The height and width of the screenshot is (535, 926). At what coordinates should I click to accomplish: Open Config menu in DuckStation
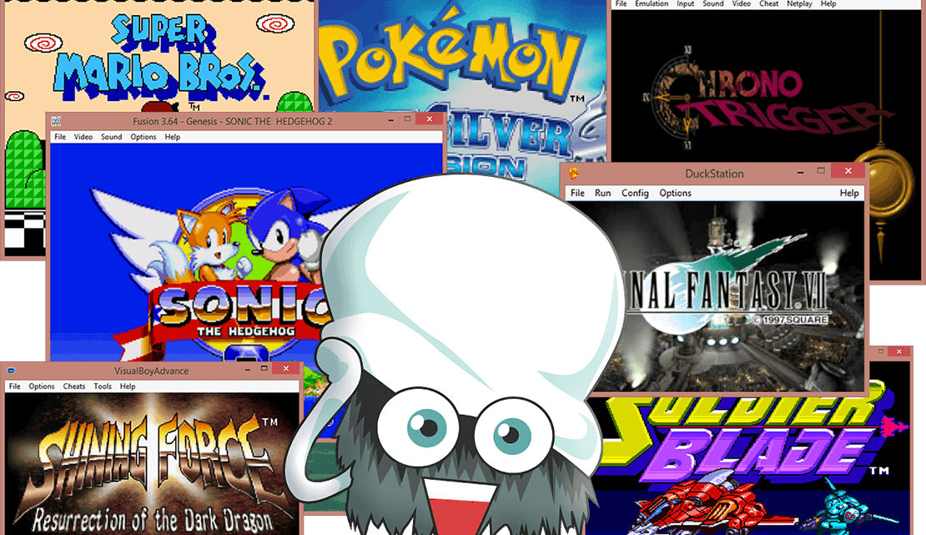click(635, 193)
